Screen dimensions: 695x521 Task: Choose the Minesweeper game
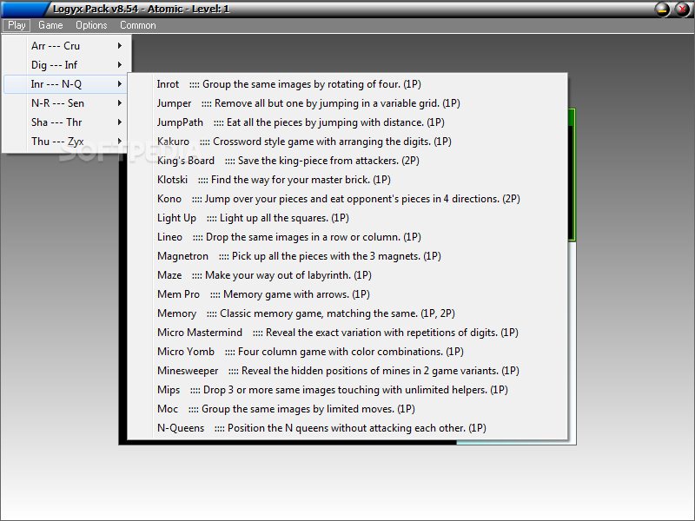(x=347, y=371)
